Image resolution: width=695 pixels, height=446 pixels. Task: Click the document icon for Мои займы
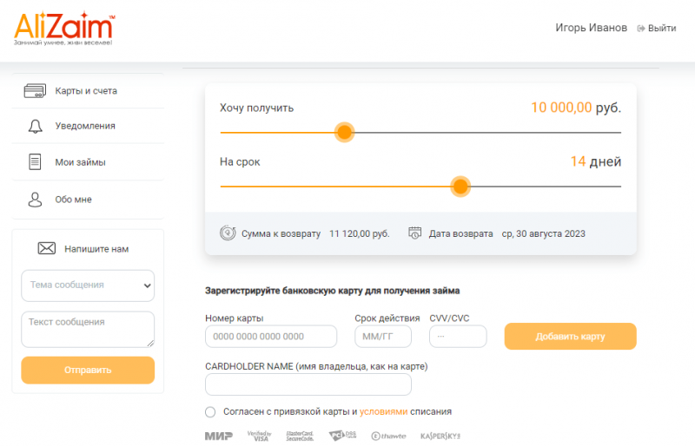coord(35,162)
